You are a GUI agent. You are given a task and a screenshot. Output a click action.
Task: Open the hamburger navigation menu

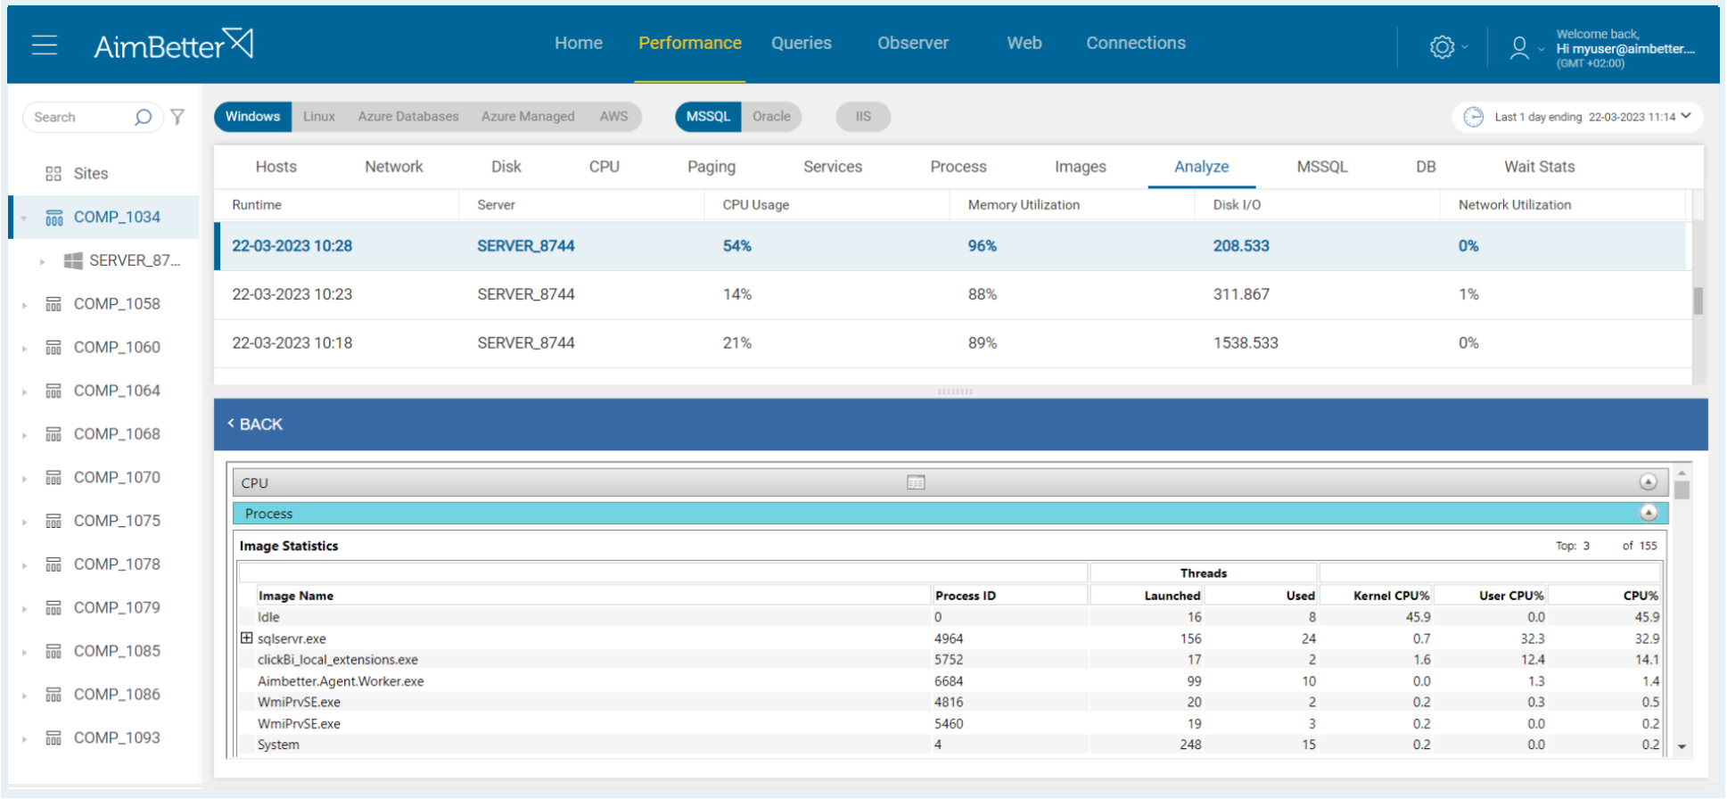click(45, 45)
